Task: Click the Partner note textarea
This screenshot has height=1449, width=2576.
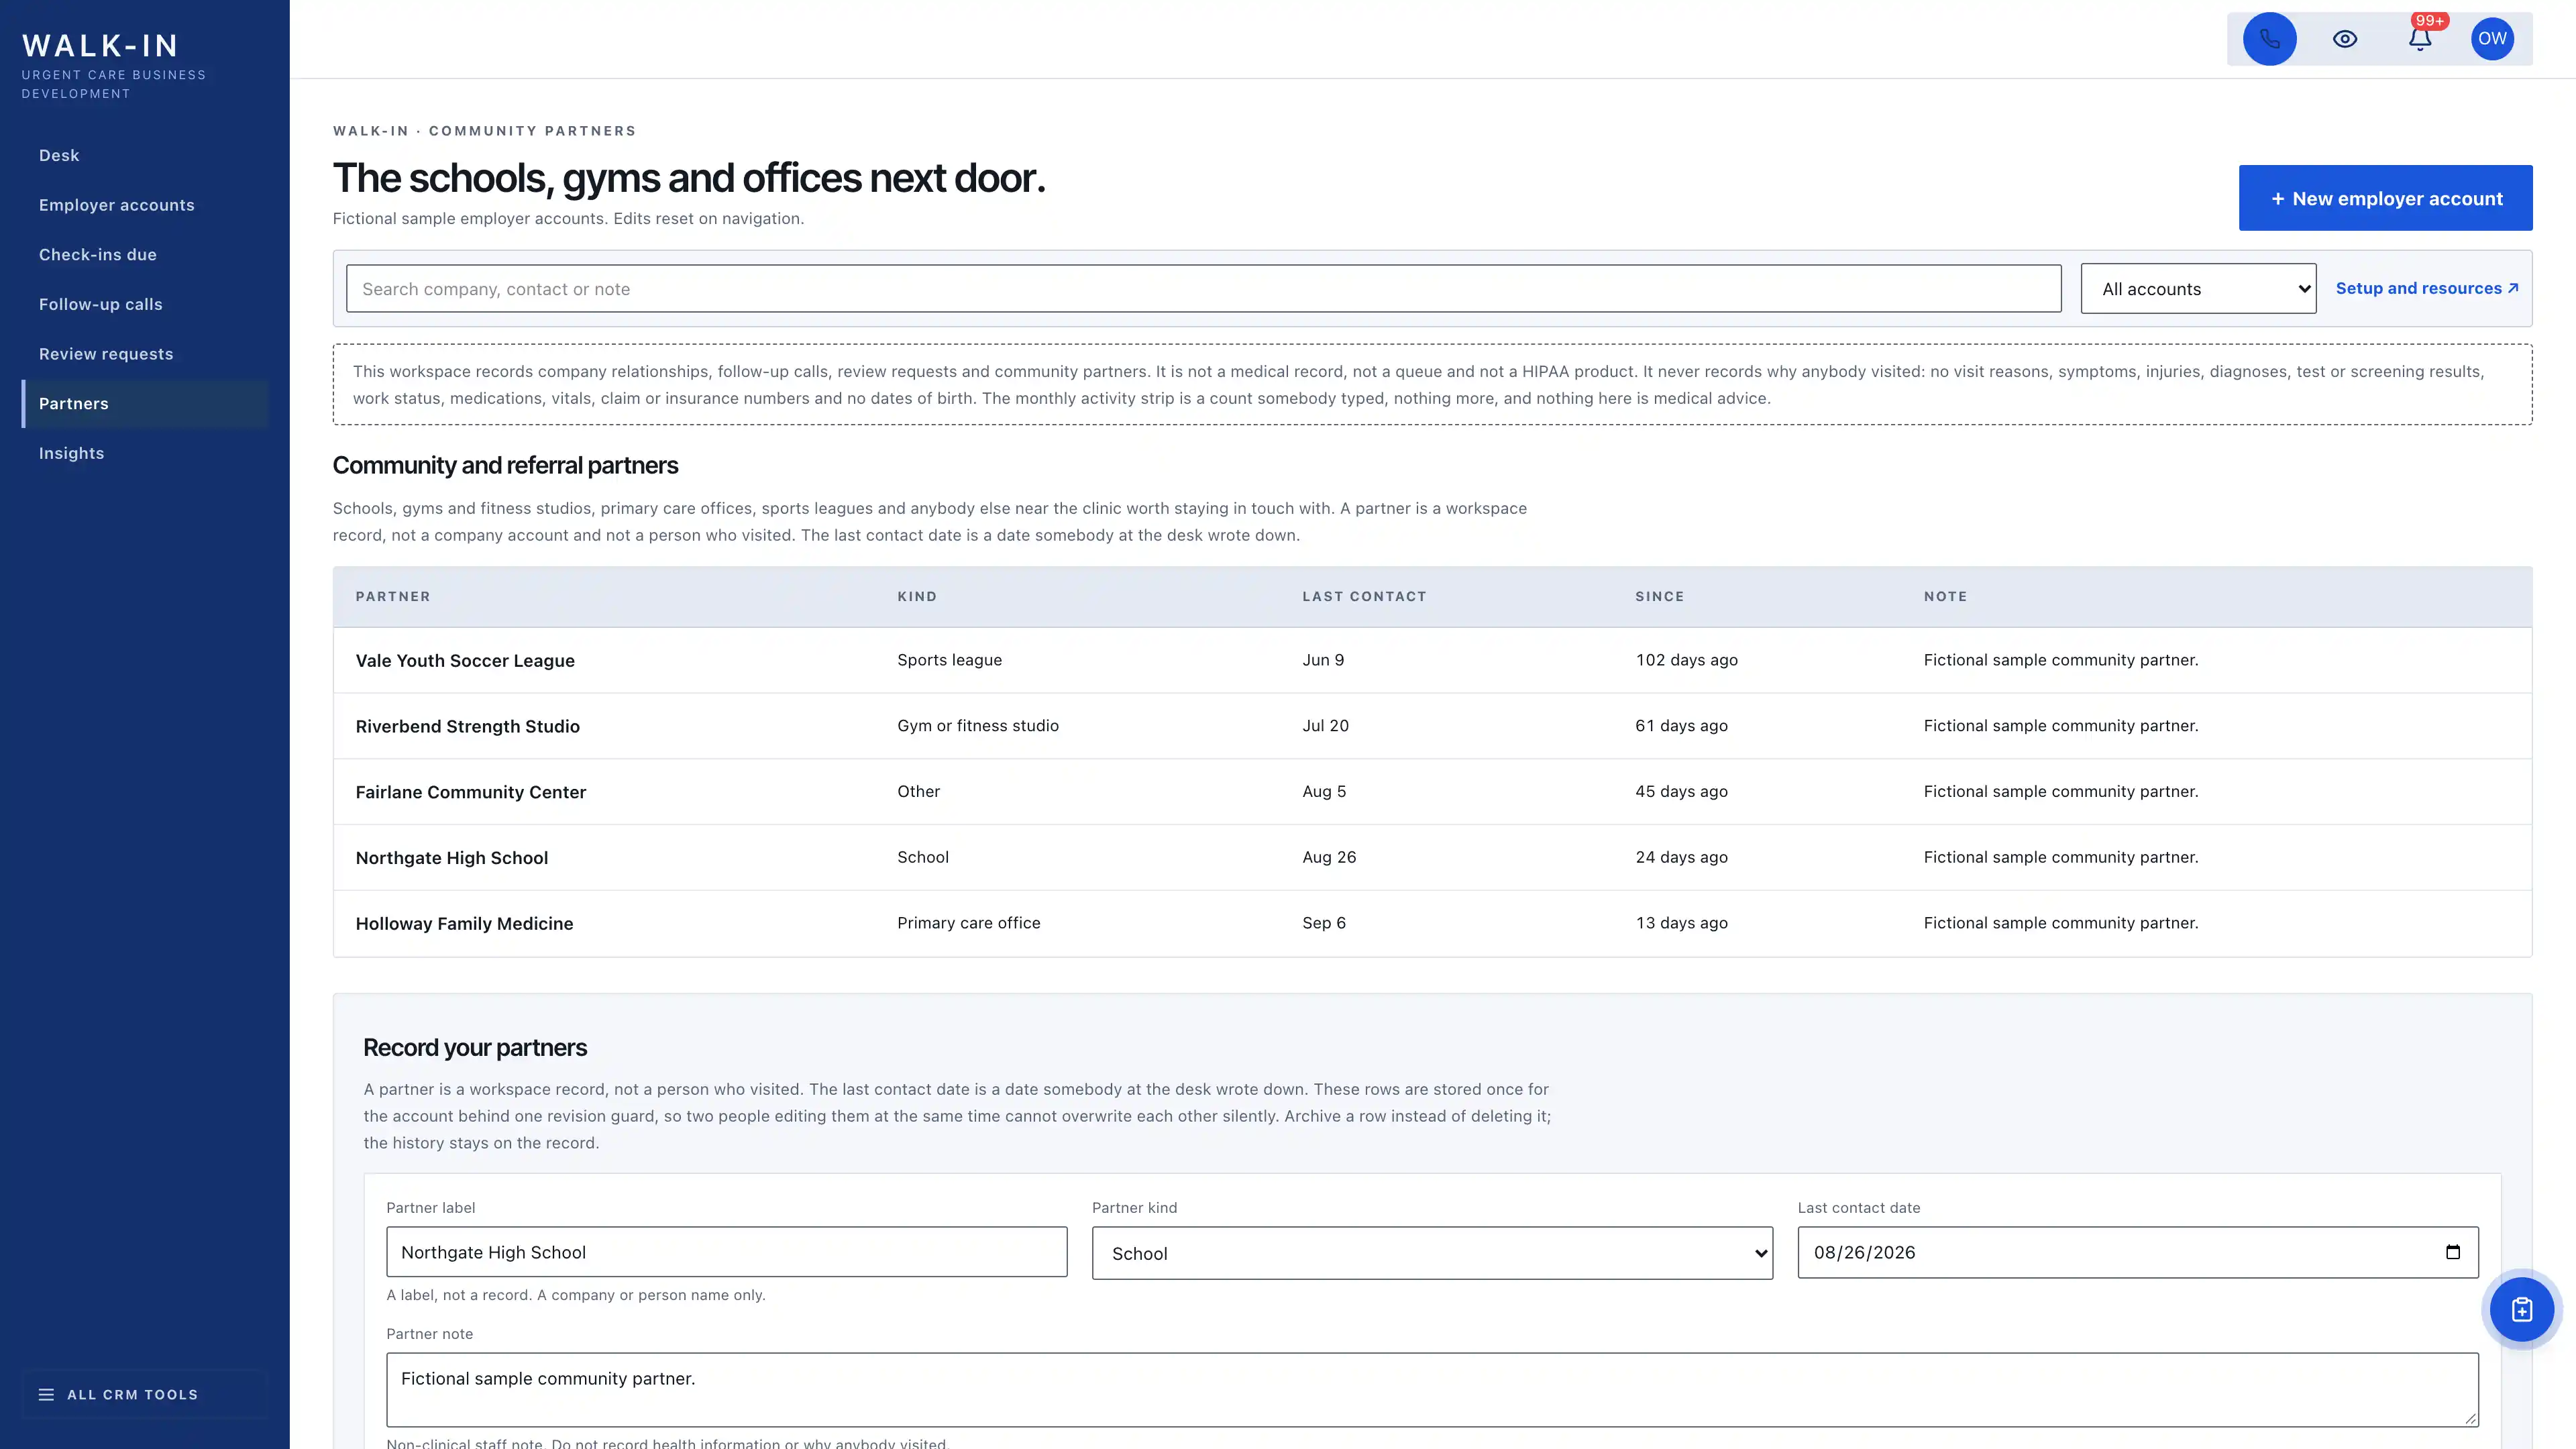Action: [x=1432, y=1389]
